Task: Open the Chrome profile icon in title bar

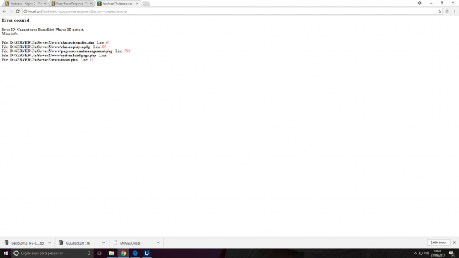Action: 419,4
